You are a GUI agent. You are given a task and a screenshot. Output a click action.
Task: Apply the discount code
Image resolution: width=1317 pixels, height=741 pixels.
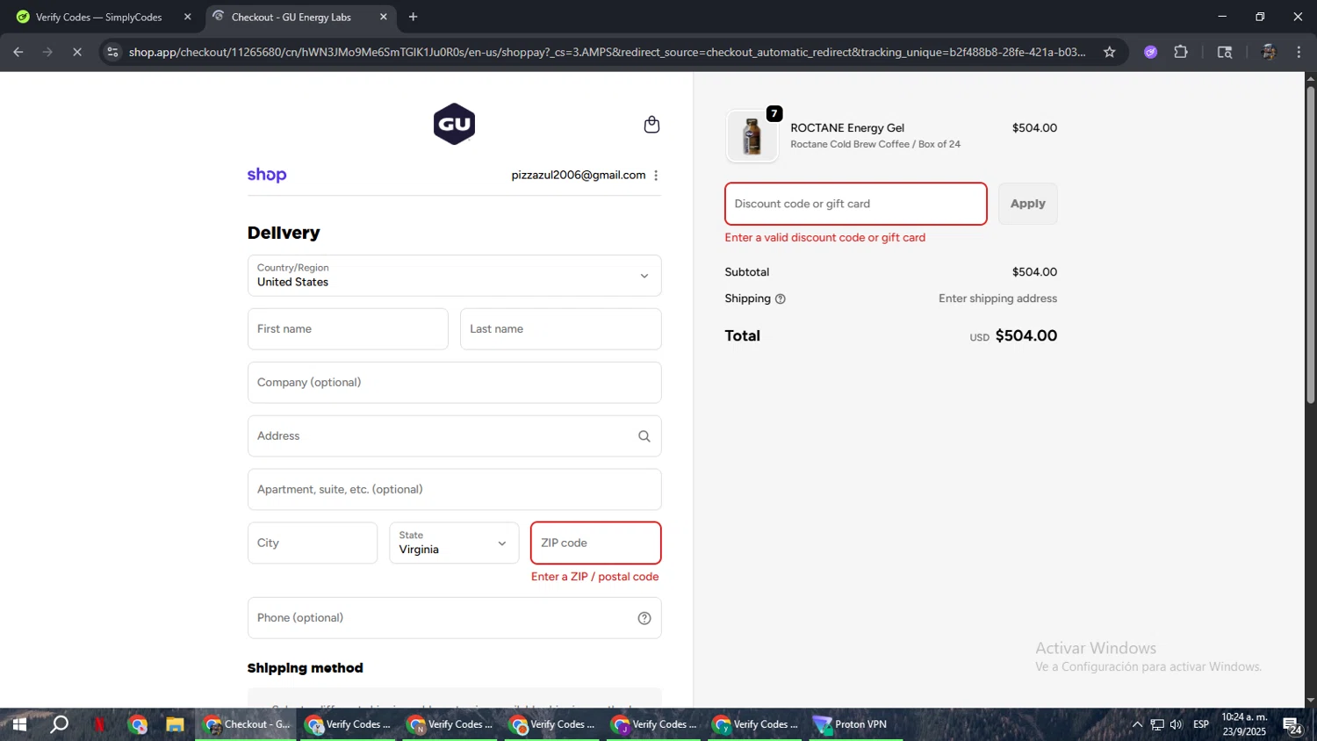point(1027,204)
